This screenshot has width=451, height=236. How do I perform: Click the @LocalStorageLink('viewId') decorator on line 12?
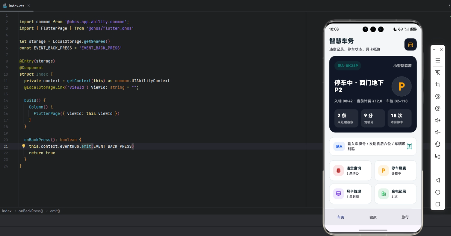56,87
